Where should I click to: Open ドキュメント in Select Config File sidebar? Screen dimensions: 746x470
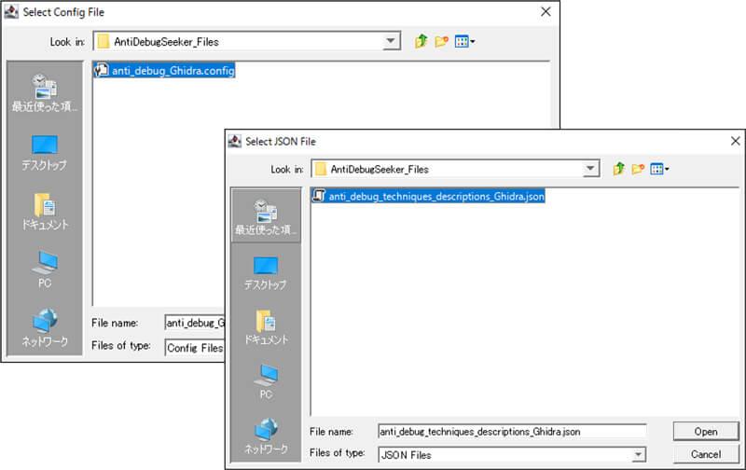[45, 212]
